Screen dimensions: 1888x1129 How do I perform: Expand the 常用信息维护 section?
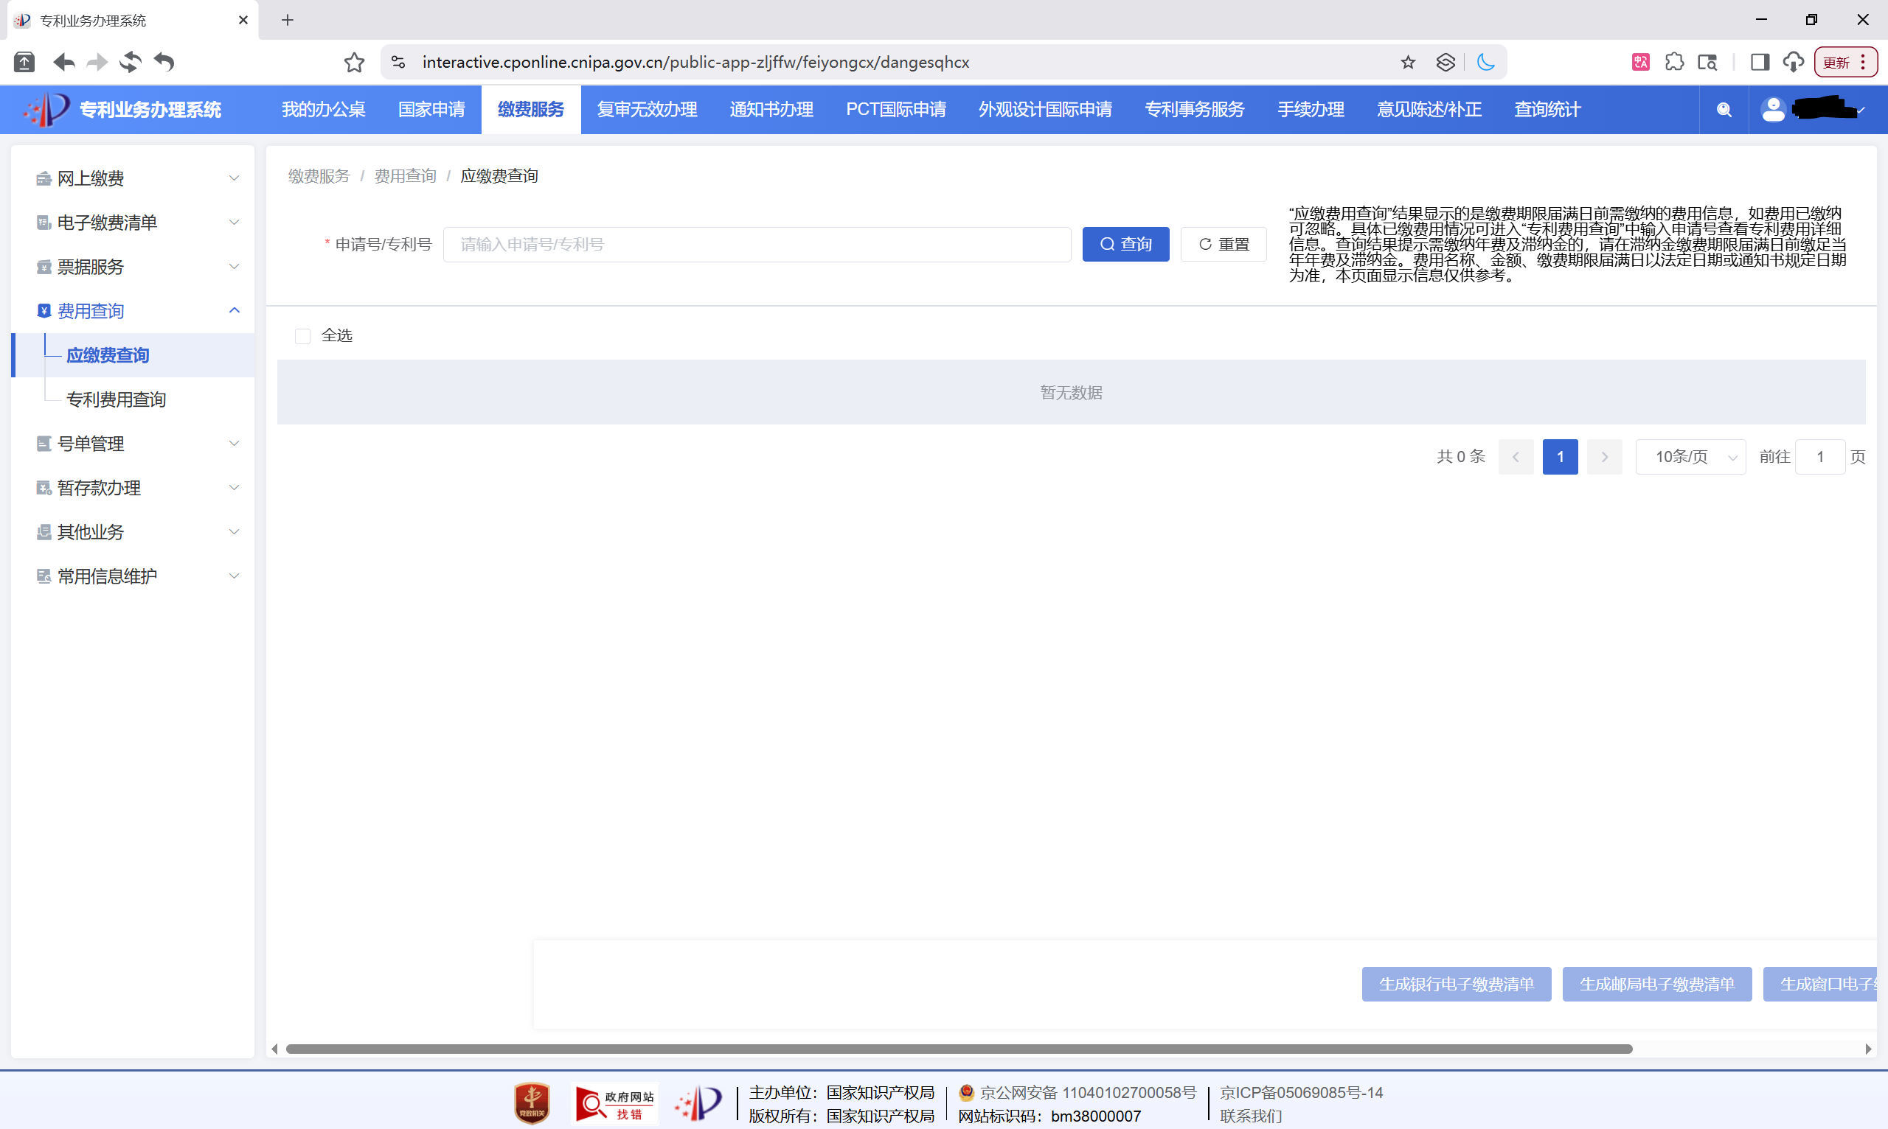(x=234, y=576)
